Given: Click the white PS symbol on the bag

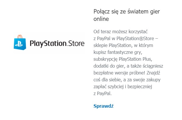Looking at the screenshot, I should tap(20, 44).
